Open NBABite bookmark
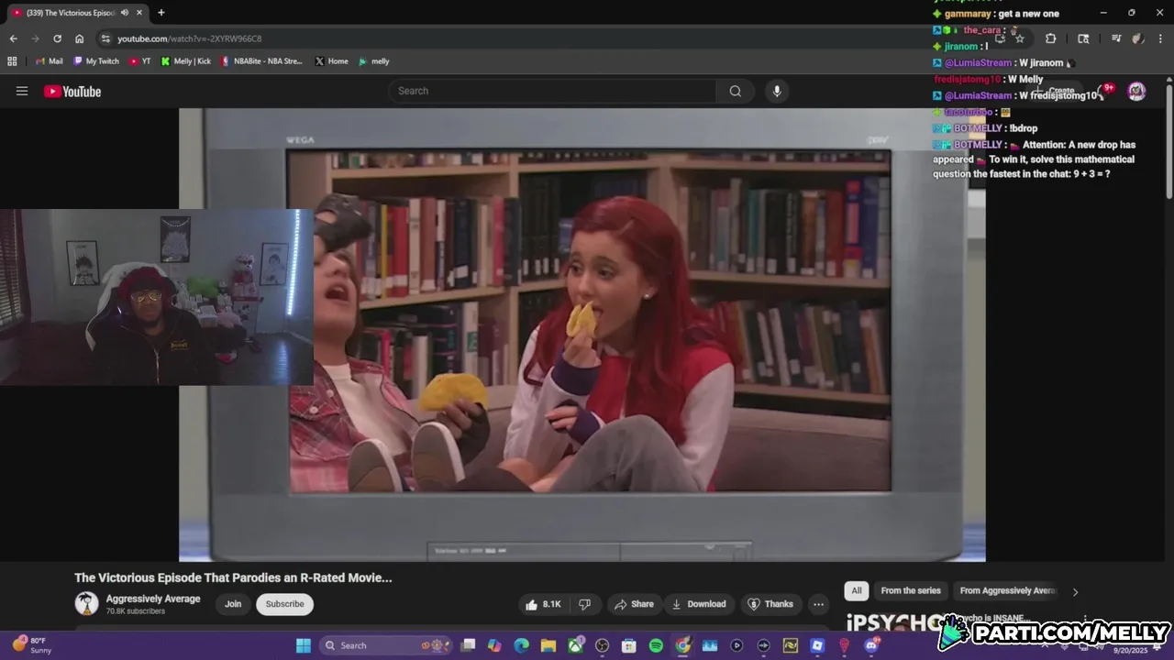The width and height of the screenshot is (1174, 660). (261, 61)
